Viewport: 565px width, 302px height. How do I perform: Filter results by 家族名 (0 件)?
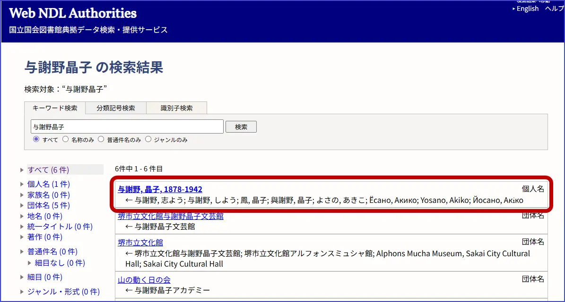point(48,195)
